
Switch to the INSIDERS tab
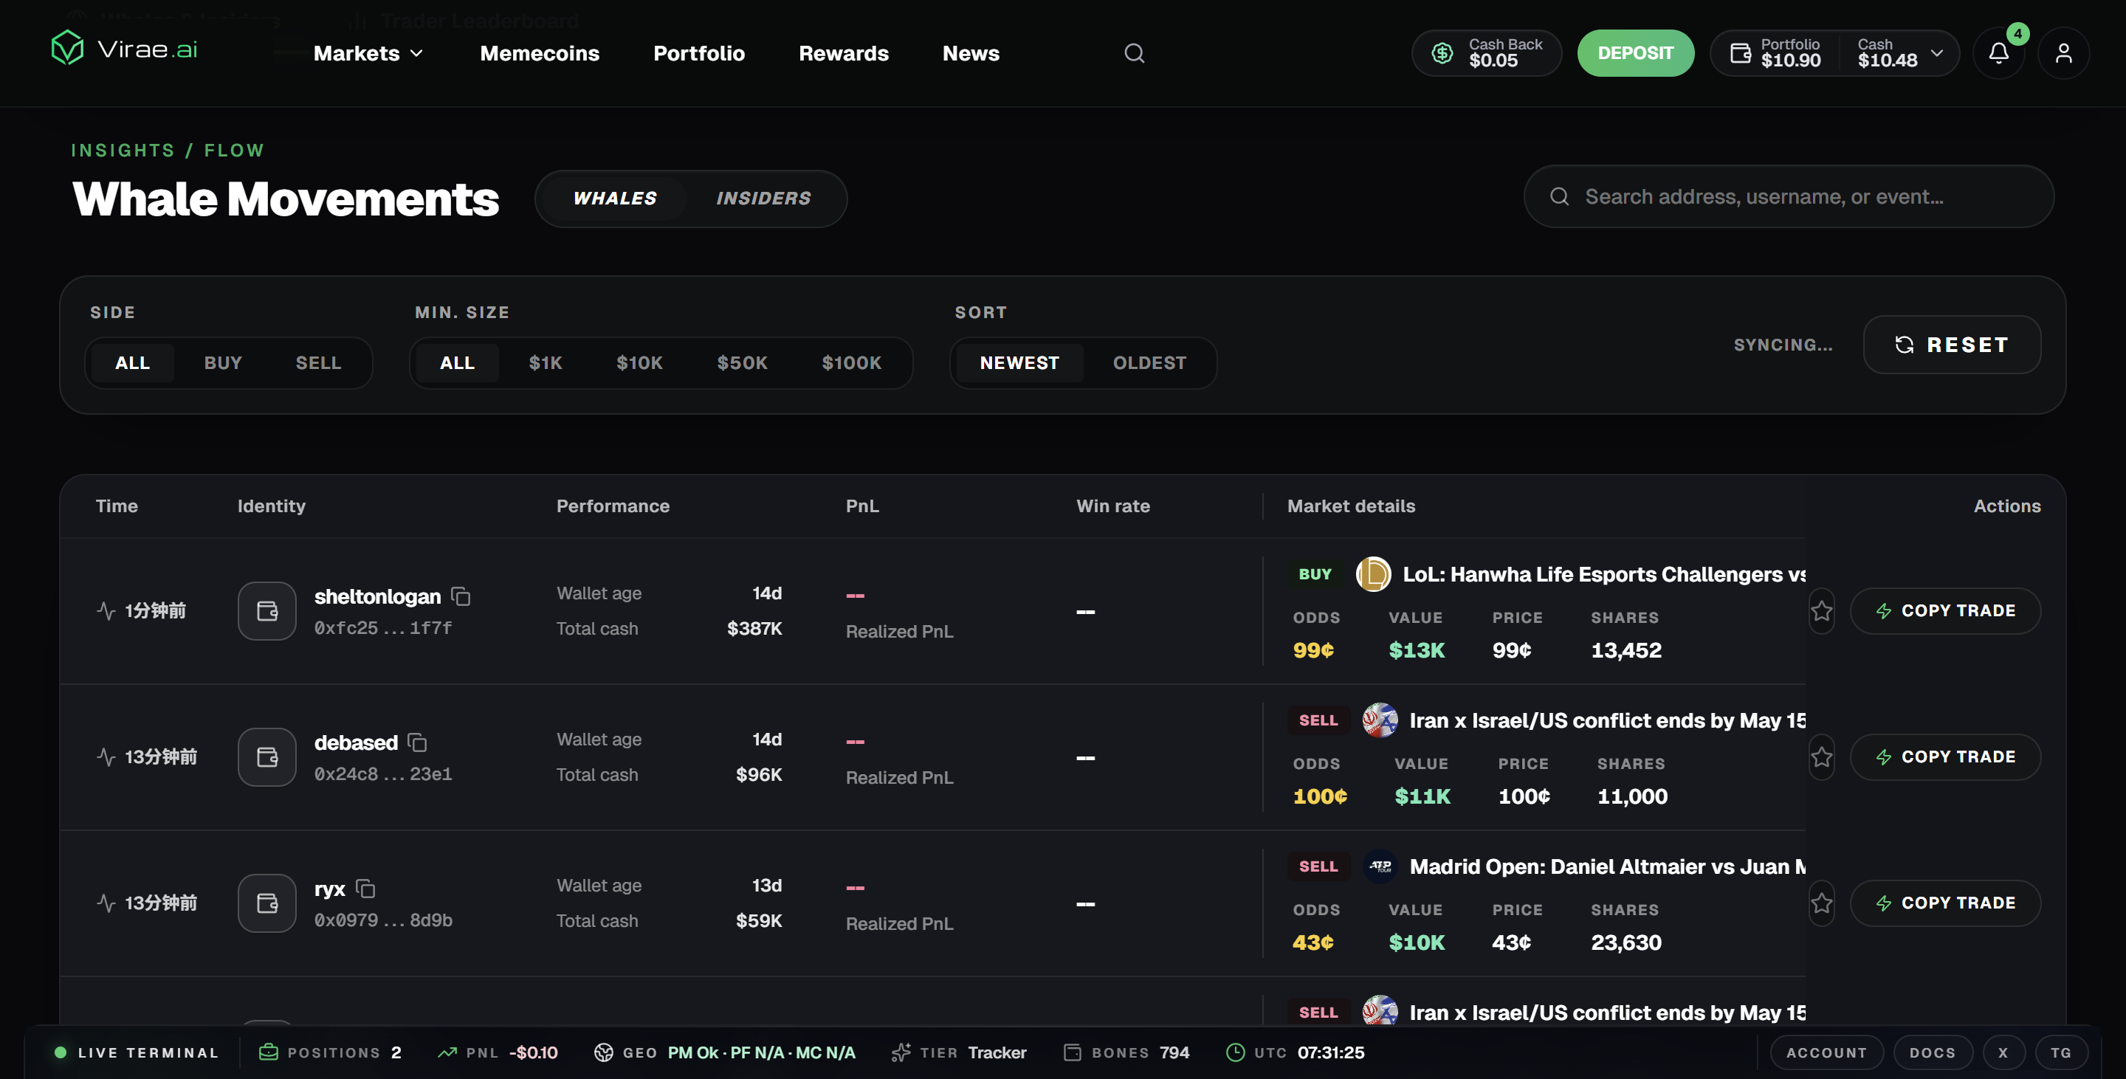click(763, 199)
